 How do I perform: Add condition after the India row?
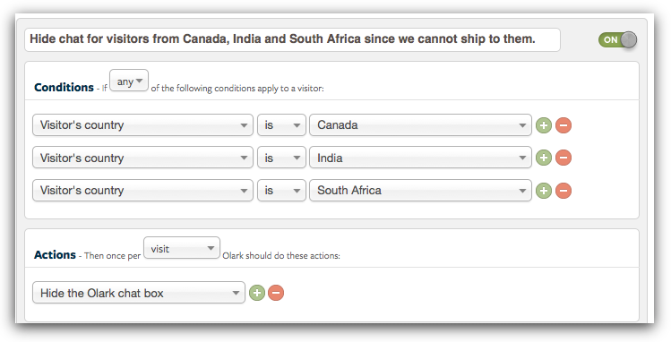point(544,158)
